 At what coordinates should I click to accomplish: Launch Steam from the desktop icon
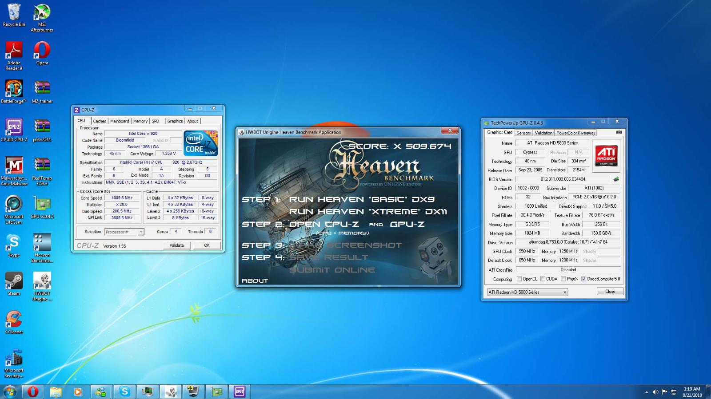[x=14, y=284]
